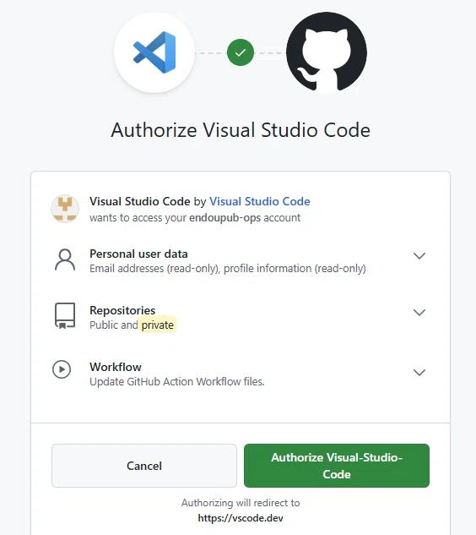
Task: Click 'Authorizing will redirect to' text
Action: (241, 503)
